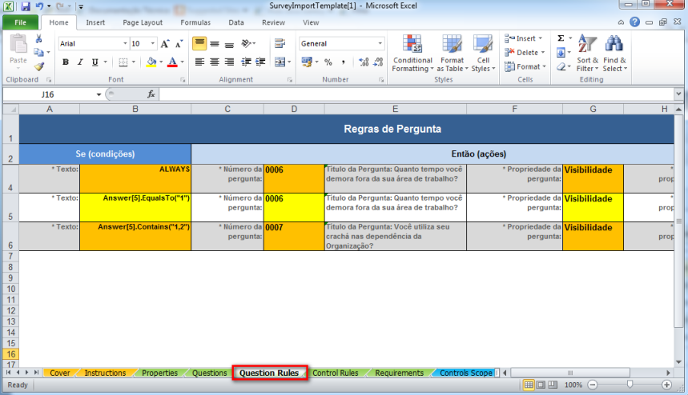
Task: Apply the red Font Color
Action: coord(172,62)
